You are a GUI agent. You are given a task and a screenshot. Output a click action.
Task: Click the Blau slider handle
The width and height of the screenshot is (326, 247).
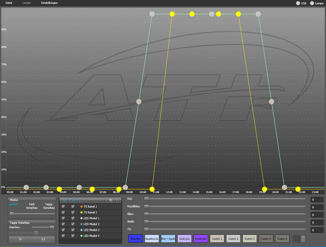coord(146,214)
